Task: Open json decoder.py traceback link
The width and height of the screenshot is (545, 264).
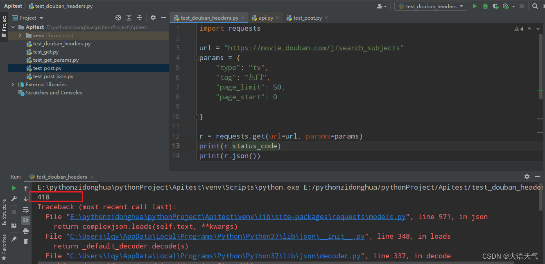Action: (215, 256)
